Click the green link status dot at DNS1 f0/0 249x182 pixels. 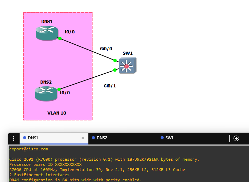60,39
